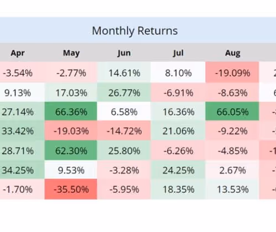Select the Aug column header
Viewport: 276px width, 232px height.
click(232, 53)
